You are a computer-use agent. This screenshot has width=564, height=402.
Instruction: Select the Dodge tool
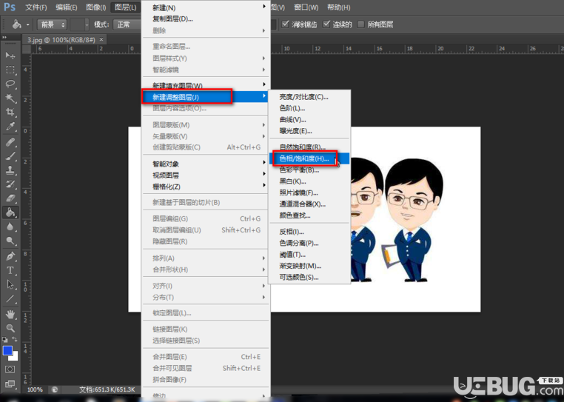10,241
